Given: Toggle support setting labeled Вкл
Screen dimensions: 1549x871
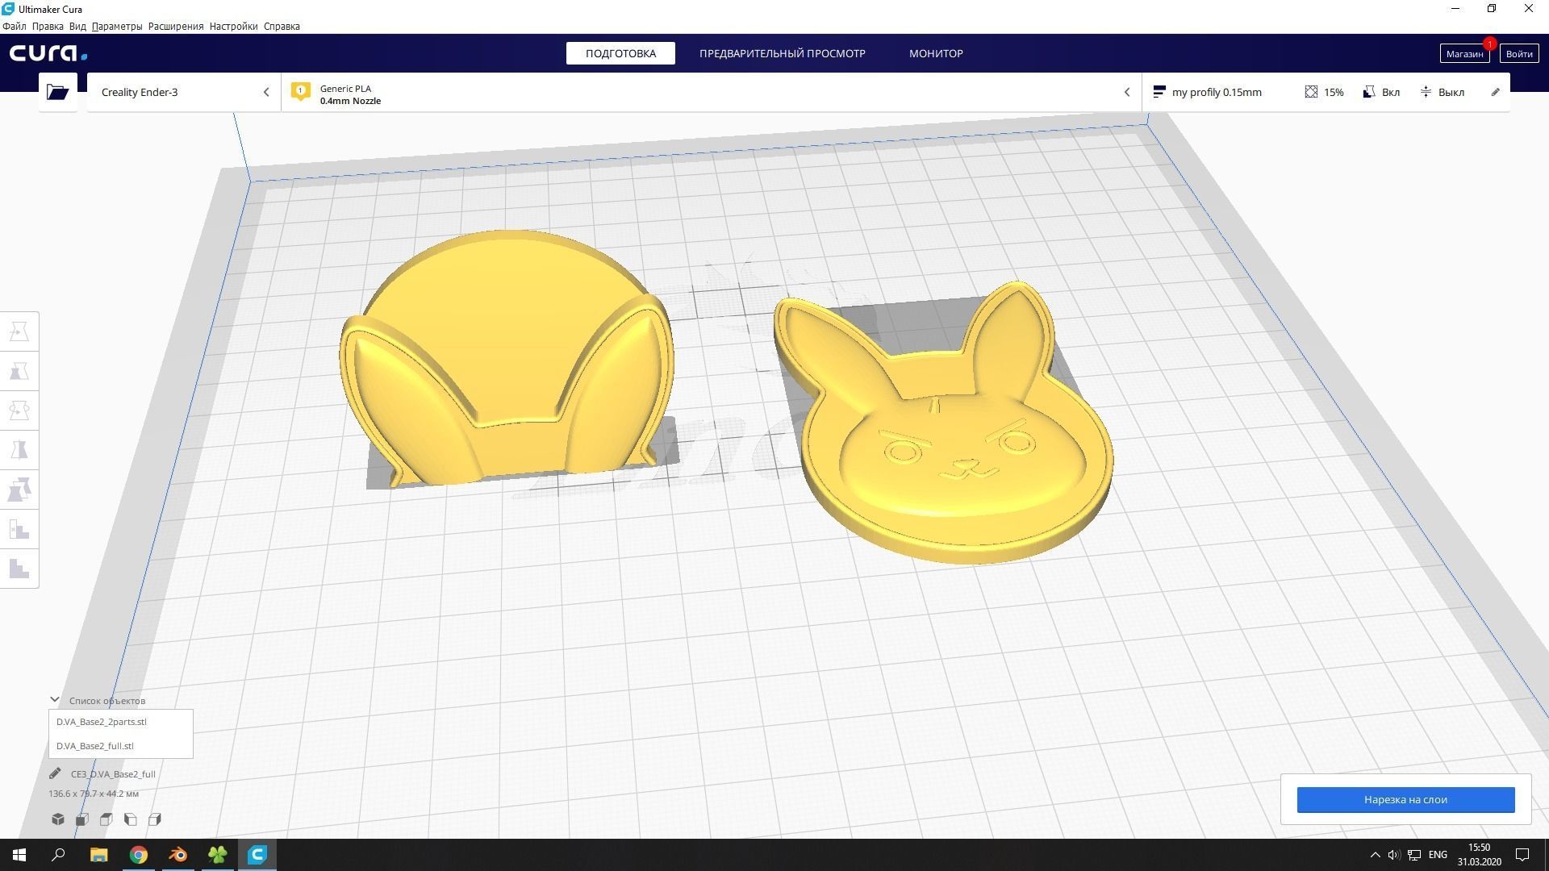Looking at the screenshot, I should tap(1381, 92).
